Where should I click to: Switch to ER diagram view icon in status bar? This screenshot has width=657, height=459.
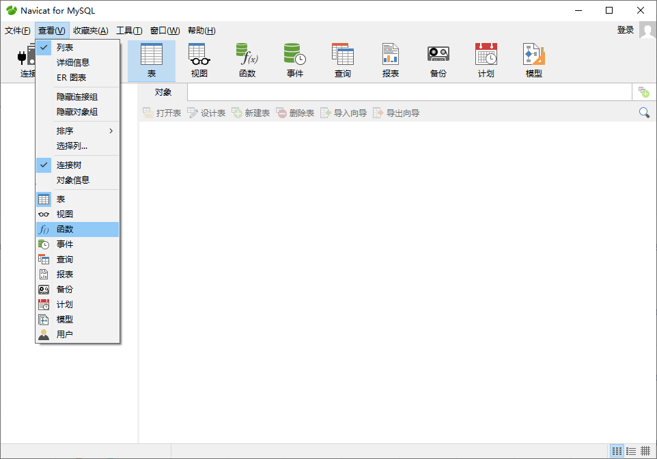tap(645, 451)
